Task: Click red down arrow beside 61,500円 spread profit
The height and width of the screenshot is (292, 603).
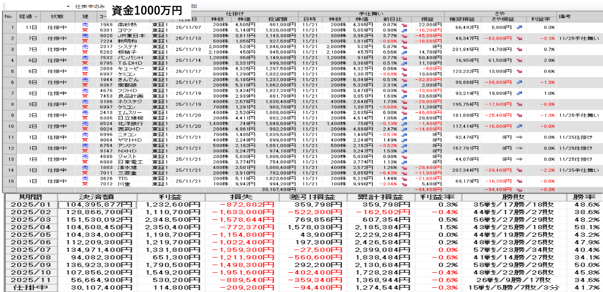Action: [x=519, y=60]
